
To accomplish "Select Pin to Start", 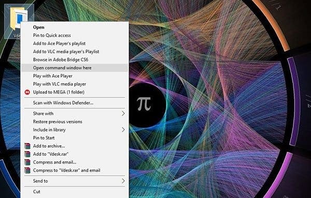I will 75,138.
